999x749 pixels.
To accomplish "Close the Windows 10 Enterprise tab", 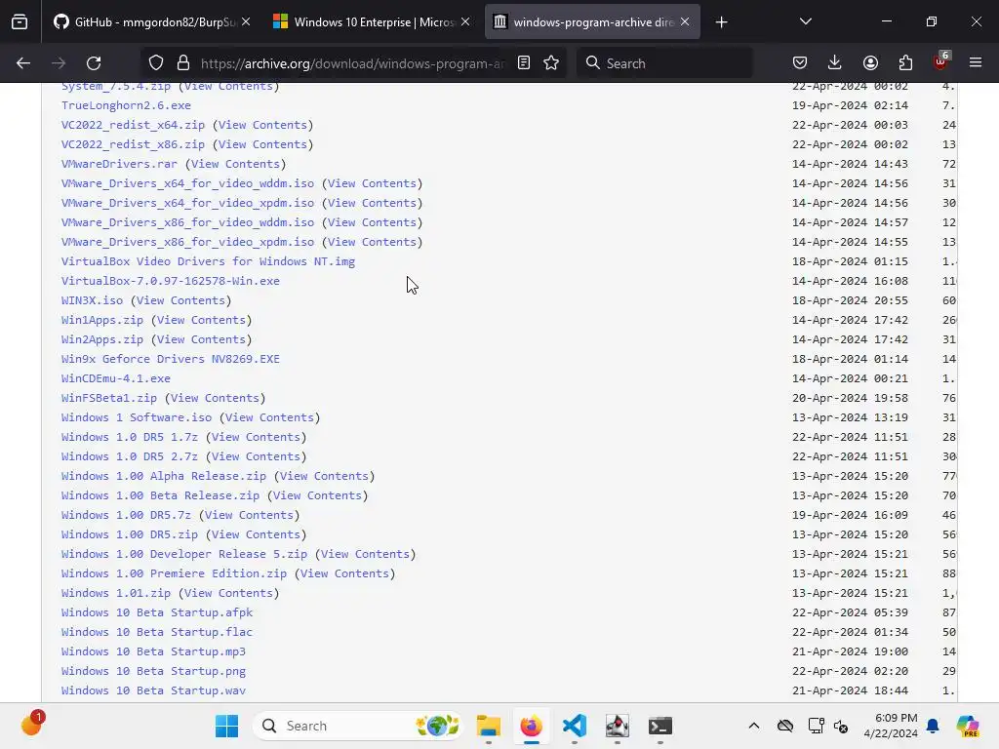I will (x=465, y=21).
